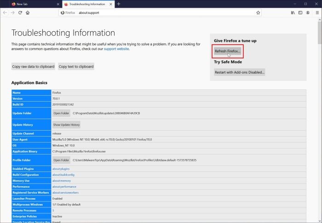Open the Library icon in the toolbar

pos(293,13)
